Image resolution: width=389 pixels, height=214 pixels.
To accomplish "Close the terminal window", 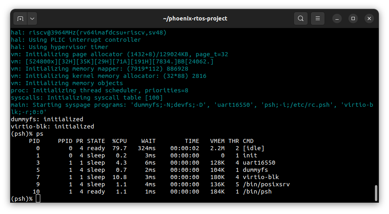I will [x=369, y=18].
